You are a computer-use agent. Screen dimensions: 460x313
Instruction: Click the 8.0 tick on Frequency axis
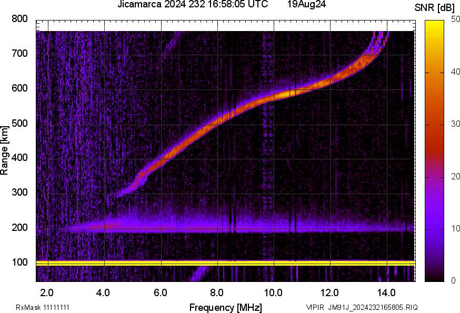[x=217, y=292]
